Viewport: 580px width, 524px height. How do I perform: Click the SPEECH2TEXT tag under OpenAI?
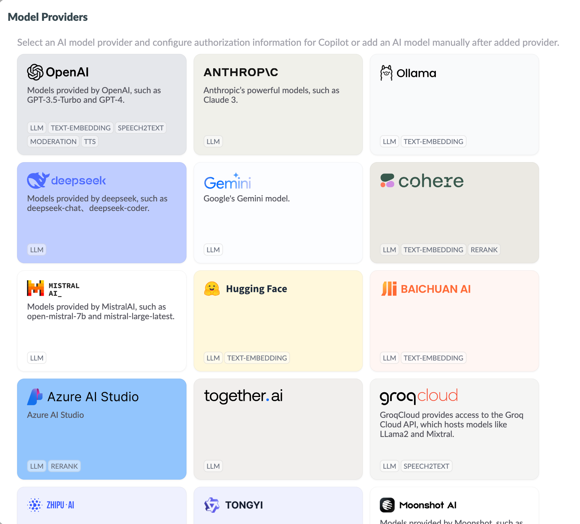tap(141, 128)
